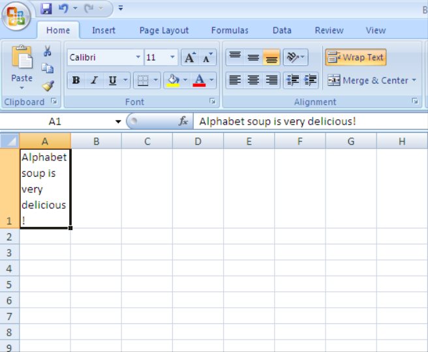The width and height of the screenshot is (428, 352).
Task: Open Customize Quick Access Toolbar dropdown
Action: [x=120, y=8]
